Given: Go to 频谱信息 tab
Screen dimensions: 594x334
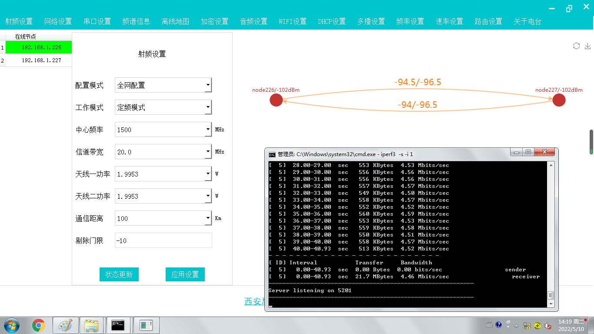Looking at the screenshot, I should click(x=136, y=21).
